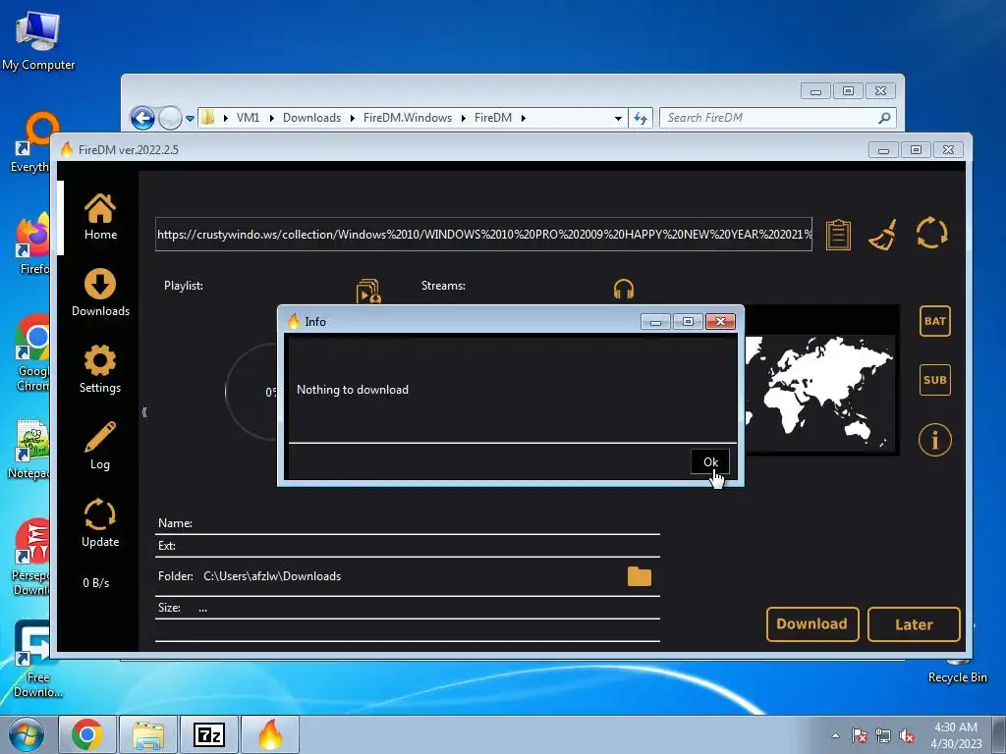
Task: Click the playlist download icon
Action: point(368,291)
